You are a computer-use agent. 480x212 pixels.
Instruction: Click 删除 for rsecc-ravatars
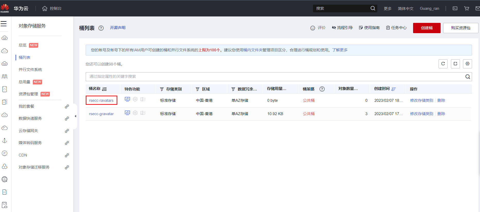click(x=441, y=100)
